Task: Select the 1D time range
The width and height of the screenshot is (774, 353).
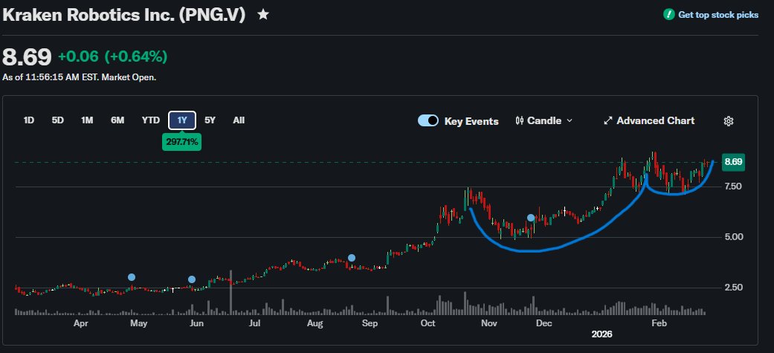Action: pos(29,120)
